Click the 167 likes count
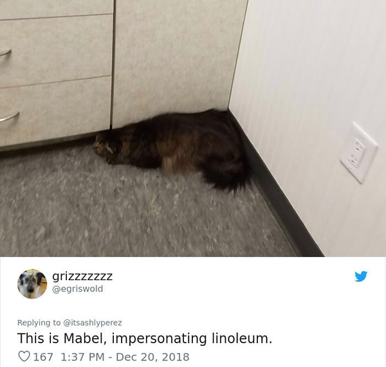Viewport: 386px width, 367px height. 43,357
